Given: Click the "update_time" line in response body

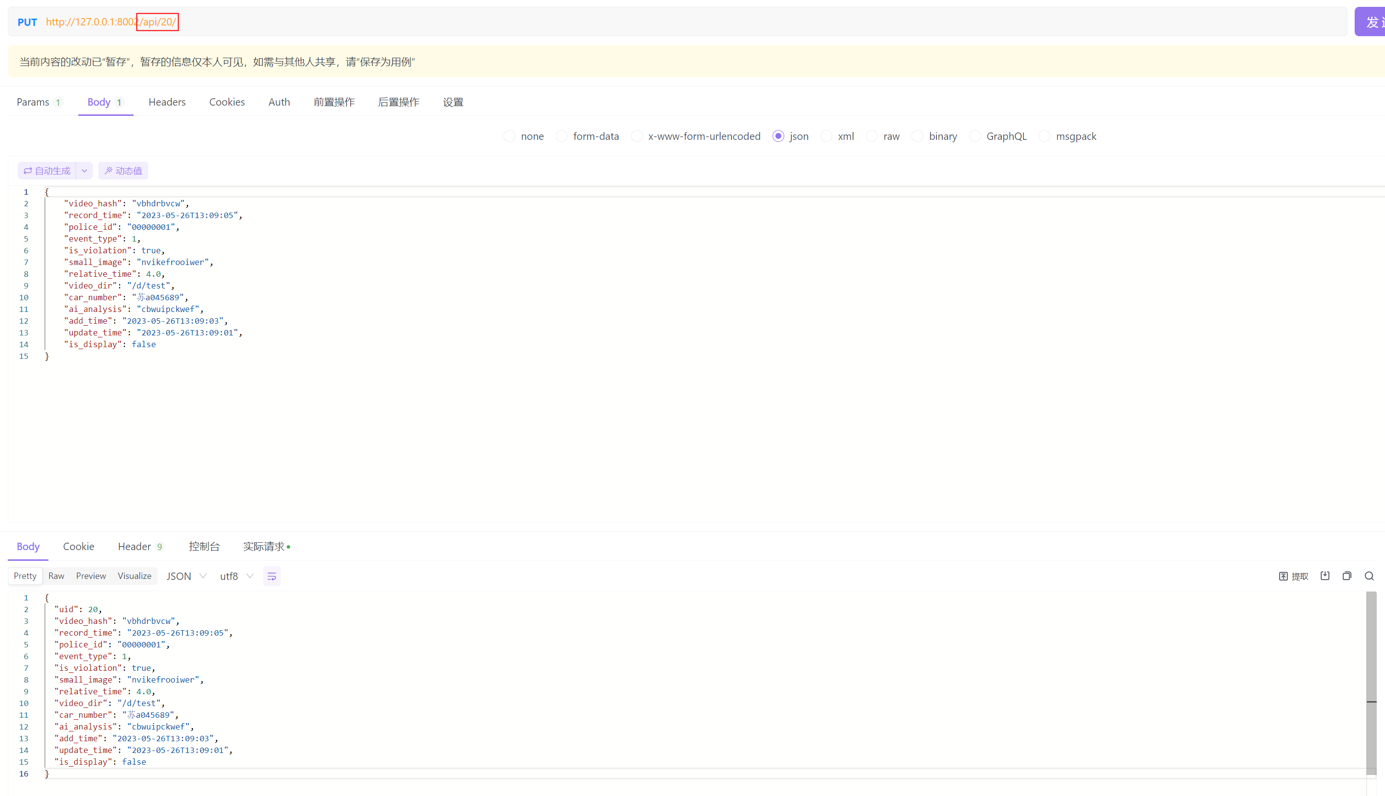Looking at the screenshot, I should (143, 751).
